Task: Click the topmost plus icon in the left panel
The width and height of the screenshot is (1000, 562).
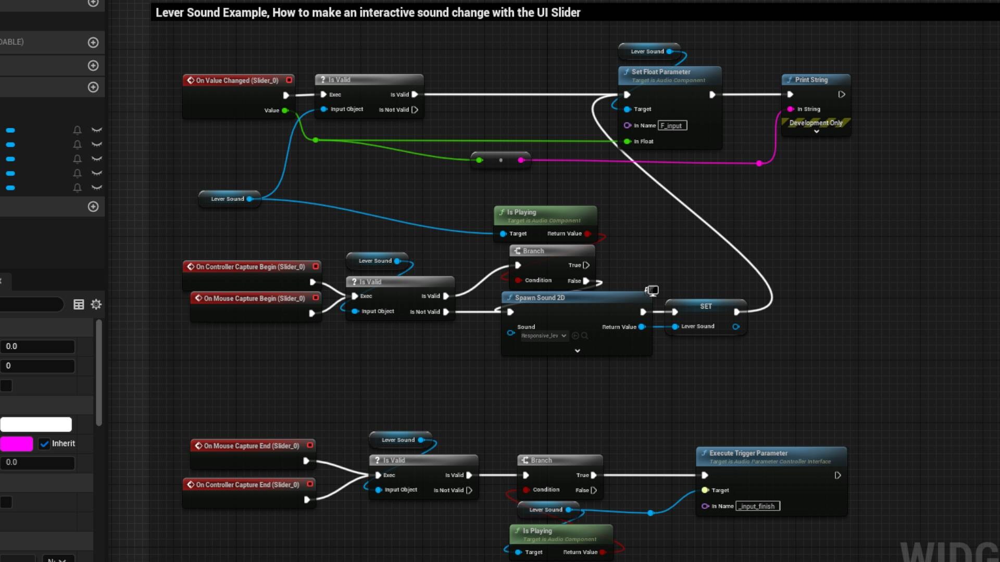Action: pos(93,3)
